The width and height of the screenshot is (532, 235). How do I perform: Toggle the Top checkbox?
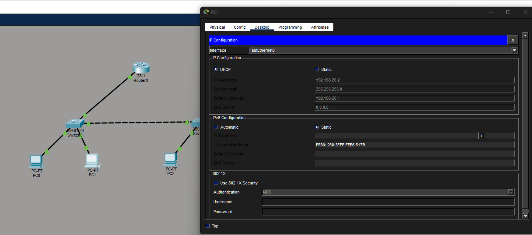[207, 226]
